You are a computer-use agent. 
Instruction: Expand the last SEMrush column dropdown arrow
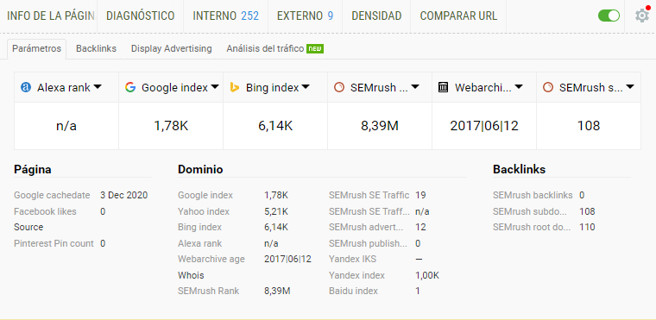[630, 87]
